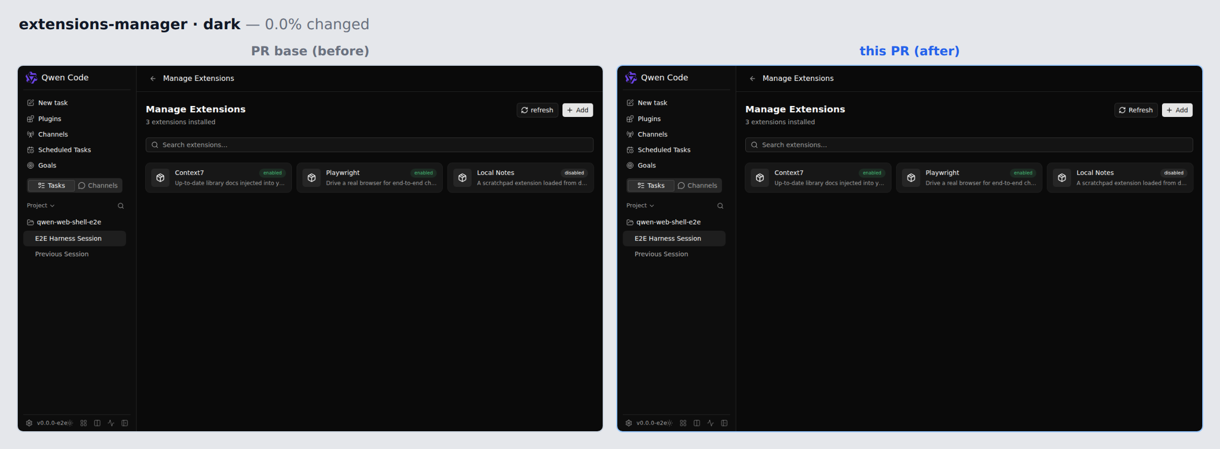Click the Playwright cube icon in before panel
1220x449 pixels.
point(311,178)
